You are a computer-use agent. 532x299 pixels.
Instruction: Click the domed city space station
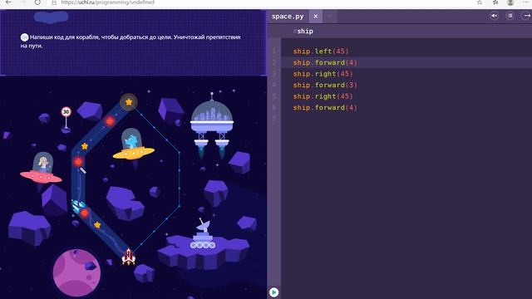212,125
